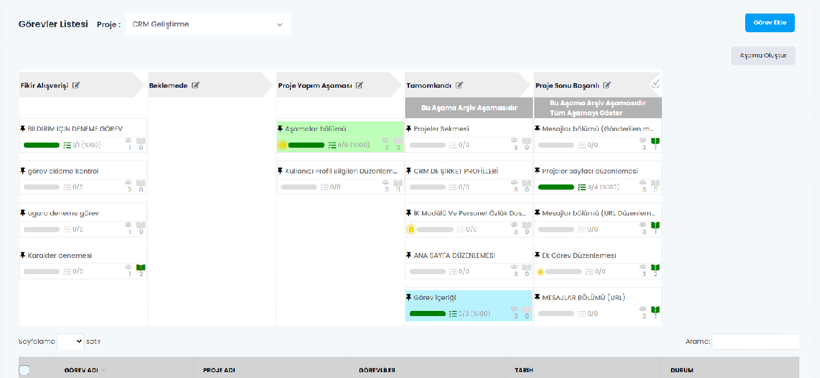This screenshot has width=820, height=378.
Task: Open the Proje dropdown showing CRM Geliştirme
Action: click(208, 25)
